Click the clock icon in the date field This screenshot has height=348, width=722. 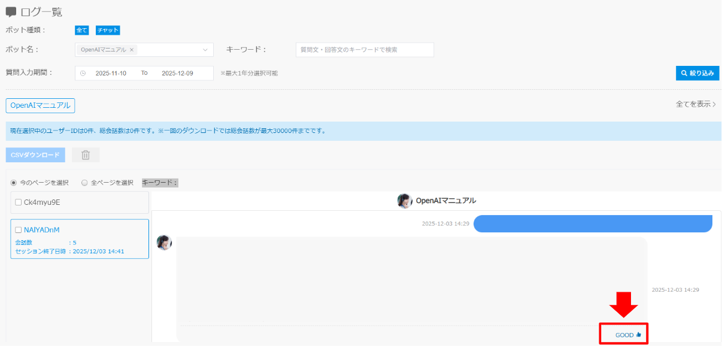tap(83, 73)
